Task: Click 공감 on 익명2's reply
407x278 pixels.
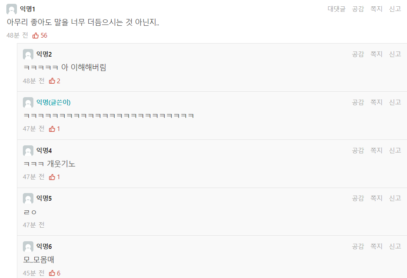Action: pyautogui.click(x=358, y=54)
